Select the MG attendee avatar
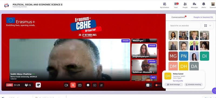 tap(173, 56)
